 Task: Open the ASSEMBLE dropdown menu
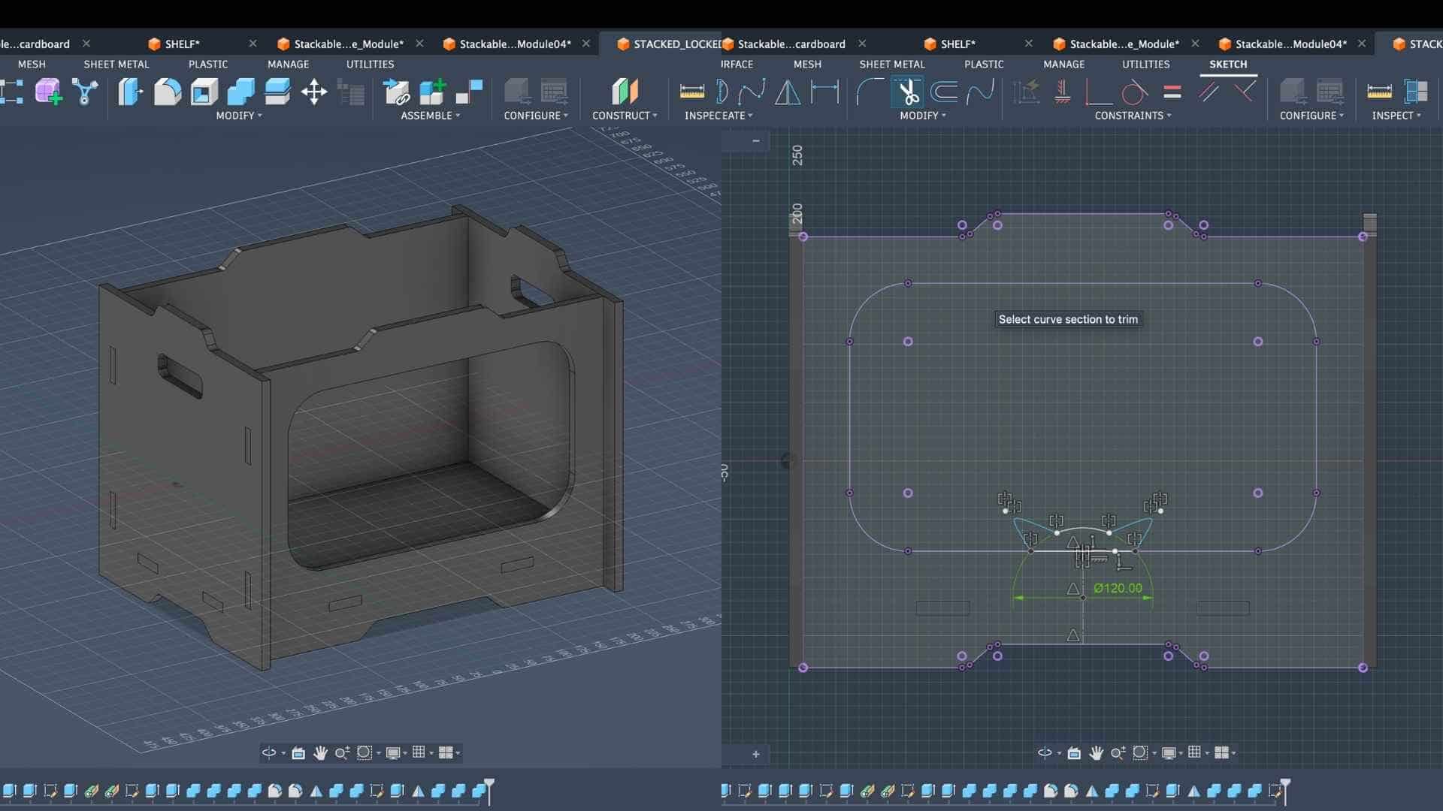[x=430, y=116]
